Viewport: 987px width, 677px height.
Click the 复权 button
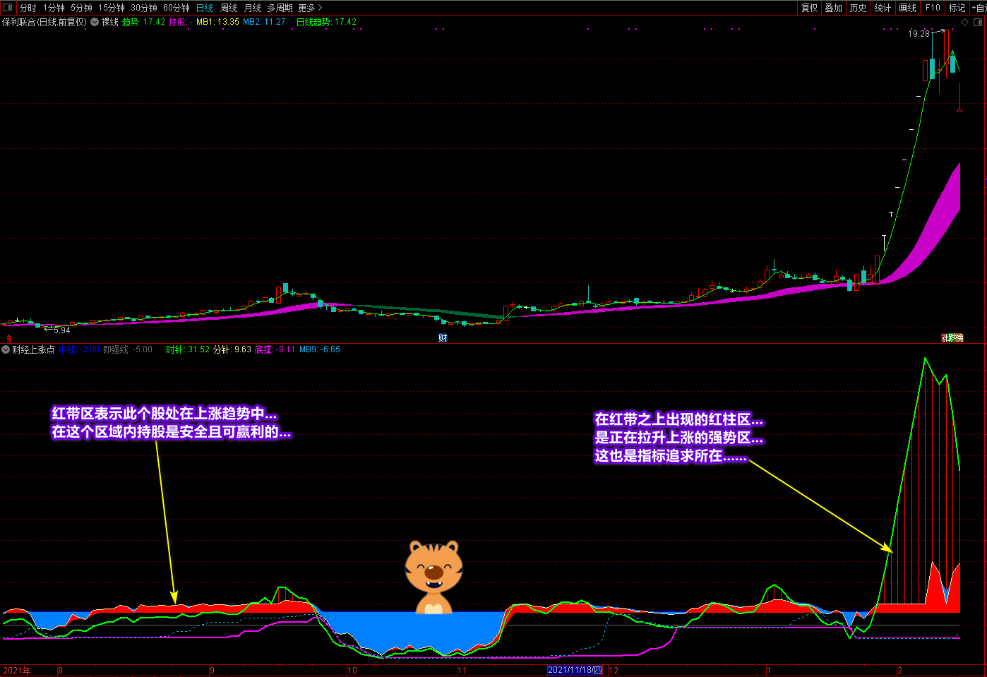(x=810, y=8)
